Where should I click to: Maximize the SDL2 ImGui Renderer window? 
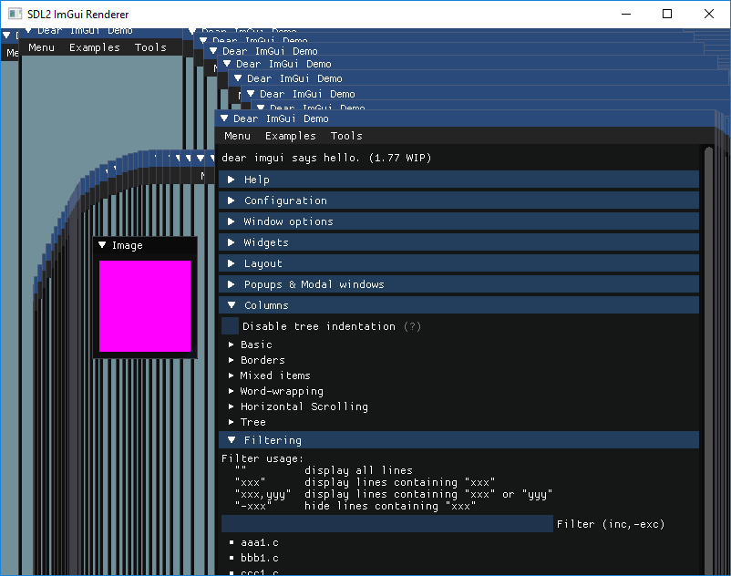pyautogui.click(x=667, y=14)
